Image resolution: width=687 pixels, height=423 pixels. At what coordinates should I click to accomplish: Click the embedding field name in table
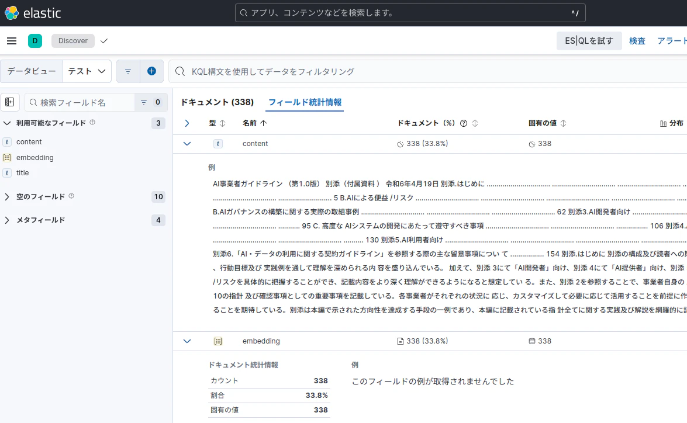261,341
